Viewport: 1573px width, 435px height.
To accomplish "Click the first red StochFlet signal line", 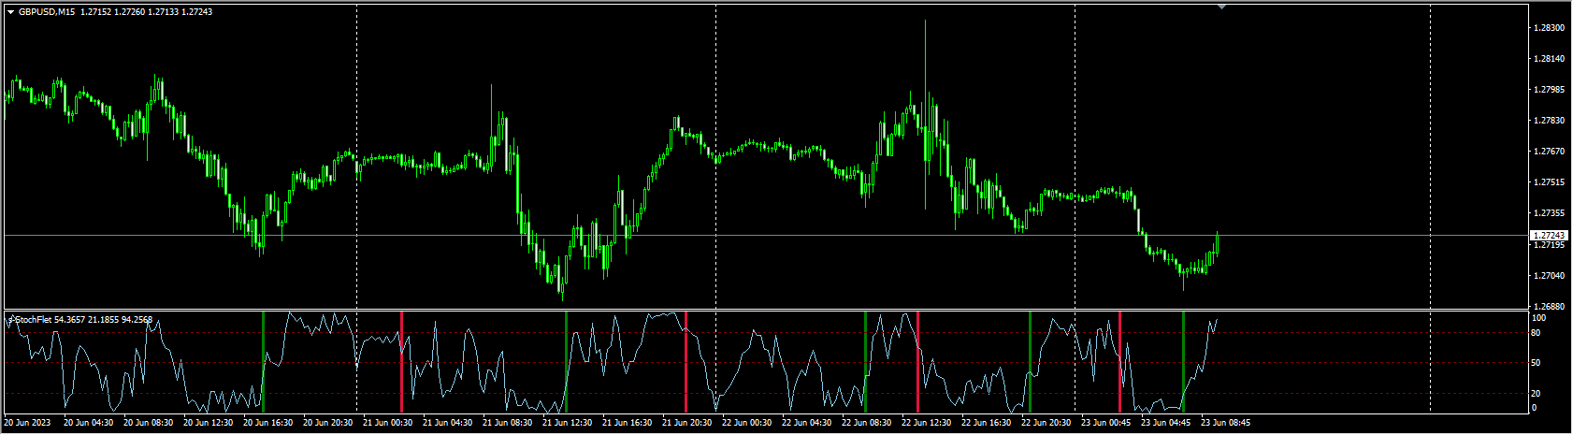I will pyautogui.click(x=401, y=361).
